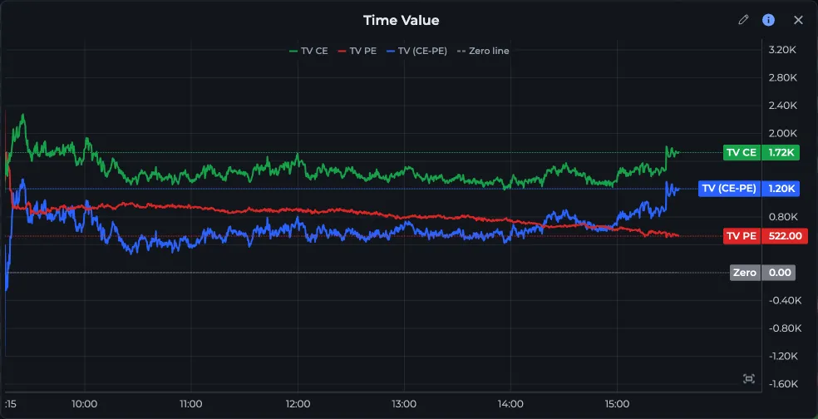Click the gray Zero price label

(x=745, y=273)
